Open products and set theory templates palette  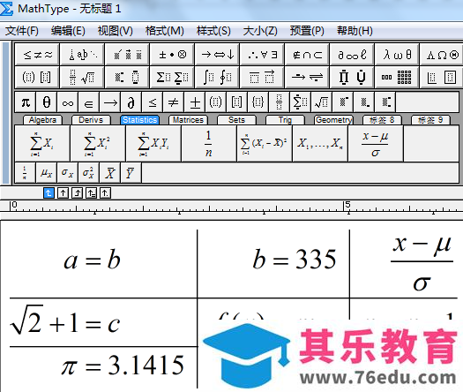click(x=352, y=77)
